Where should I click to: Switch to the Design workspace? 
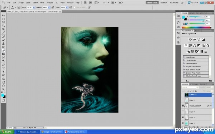point(164,3)
